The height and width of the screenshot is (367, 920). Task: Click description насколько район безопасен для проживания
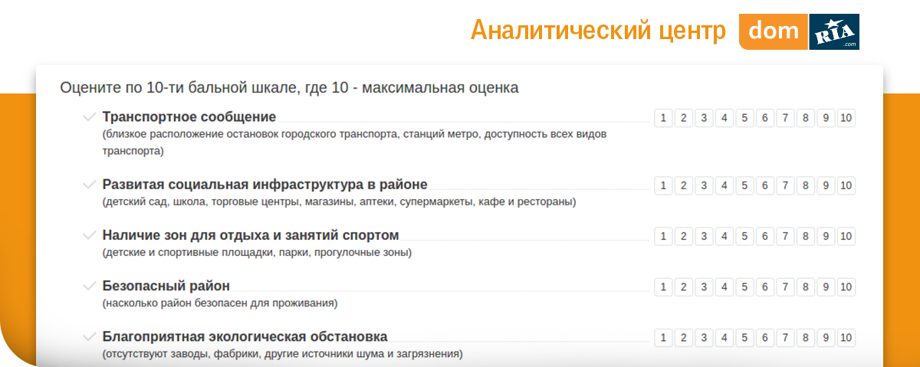(x=220, y=303)
